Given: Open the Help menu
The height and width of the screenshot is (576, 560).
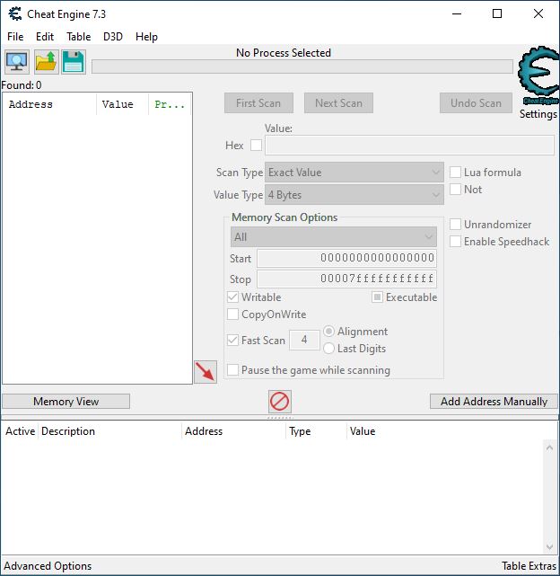Looking at the screenshot, I should coord(146,37).
